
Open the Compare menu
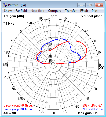[54, 11]
